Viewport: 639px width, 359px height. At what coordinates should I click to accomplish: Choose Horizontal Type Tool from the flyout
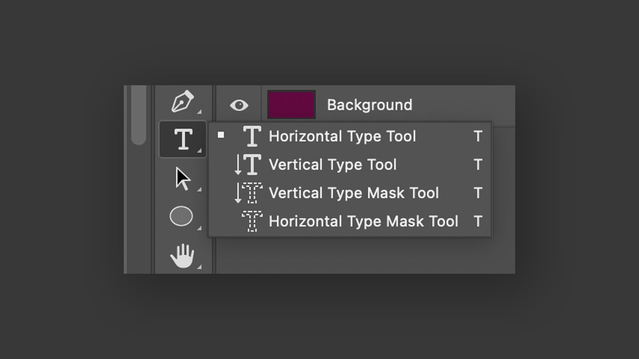click(350, 136)
